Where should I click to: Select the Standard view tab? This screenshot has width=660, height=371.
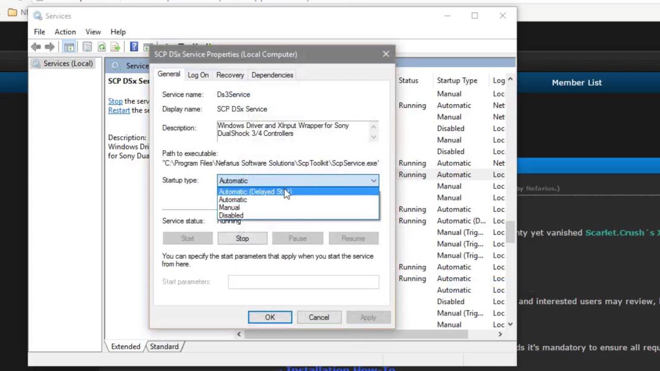tap(164, 347)
